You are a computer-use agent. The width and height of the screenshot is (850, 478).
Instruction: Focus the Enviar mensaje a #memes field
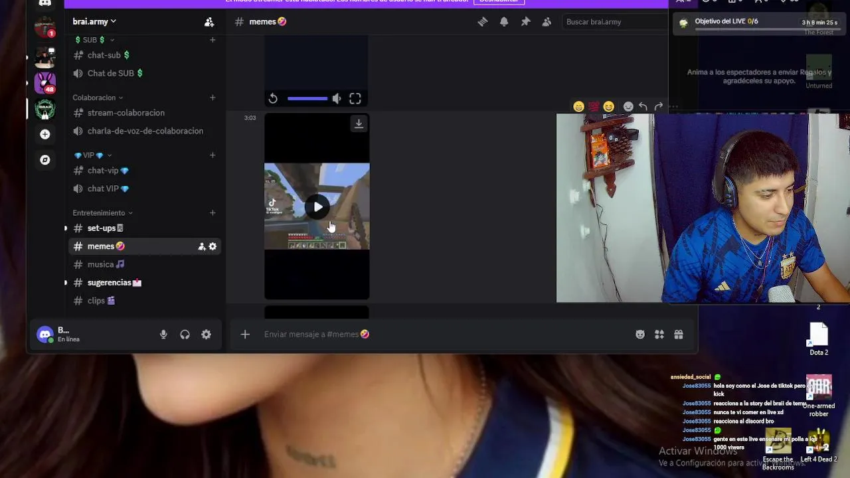(438, 335)
